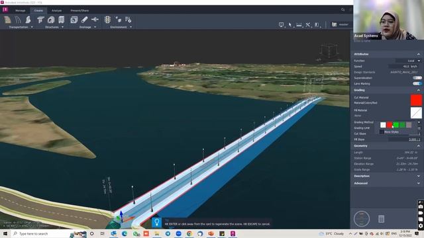Open the master proposal dropdown

coord(341,24)
